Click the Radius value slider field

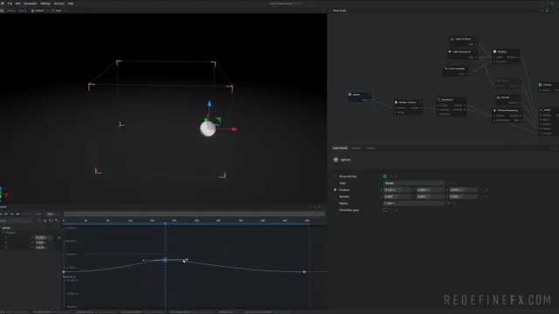click(x=413, y=203)
